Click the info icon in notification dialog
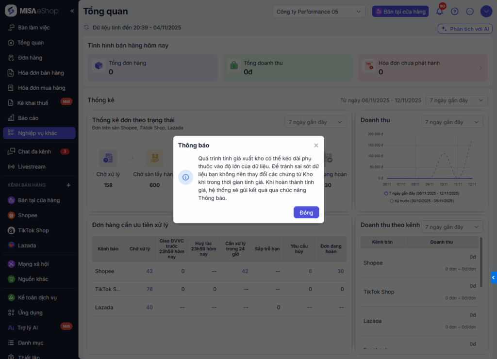The height and width of the screenshot is (359, 497). tap(185, 178)
